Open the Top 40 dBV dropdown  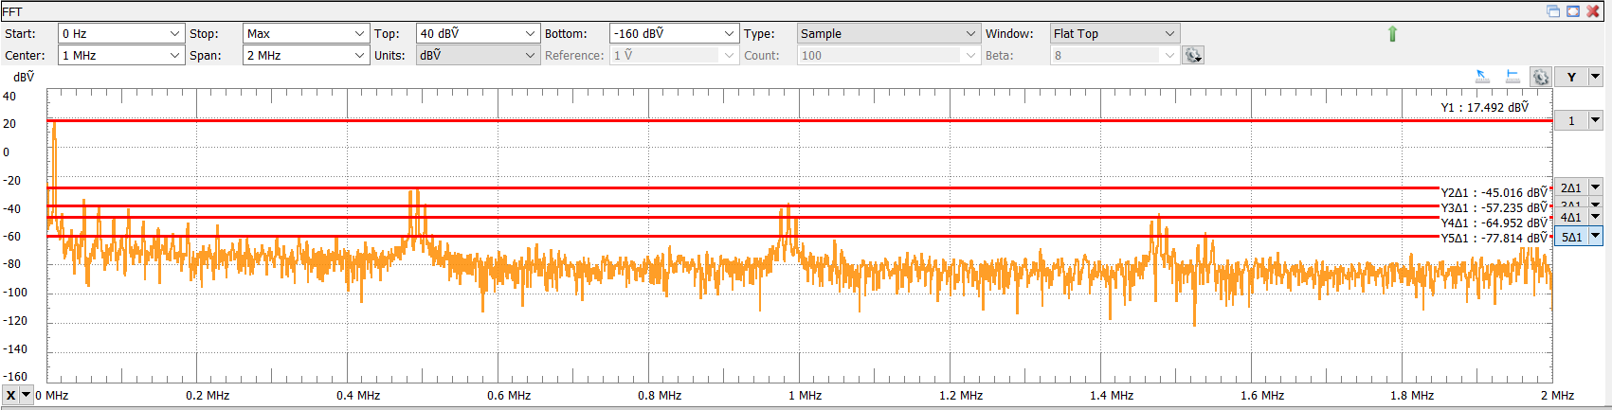(530, 34)
